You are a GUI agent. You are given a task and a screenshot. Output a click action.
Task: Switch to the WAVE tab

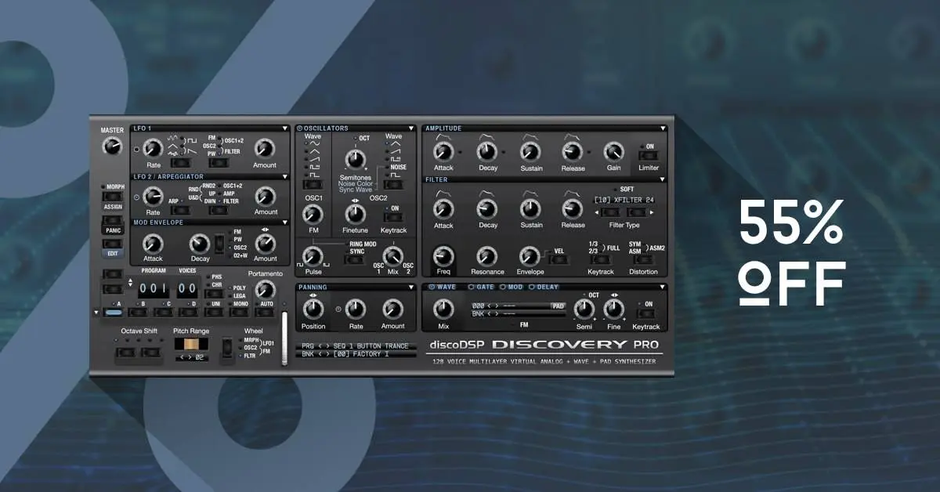pyautogui.click(x=443, y=288)
